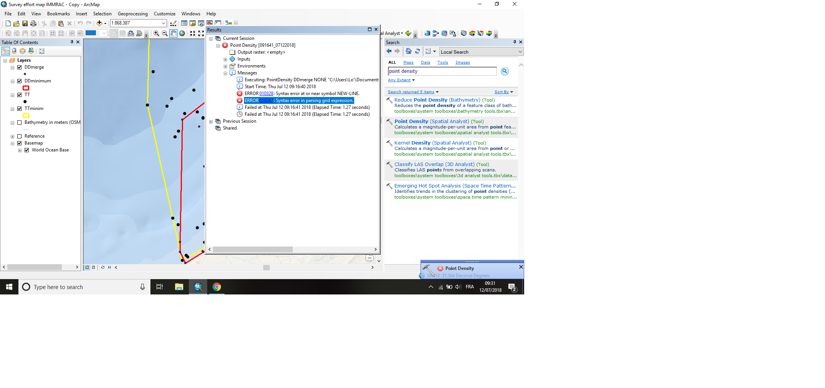Open the Customize menu
Screen dimensions: 825x388
coord(165,14)
